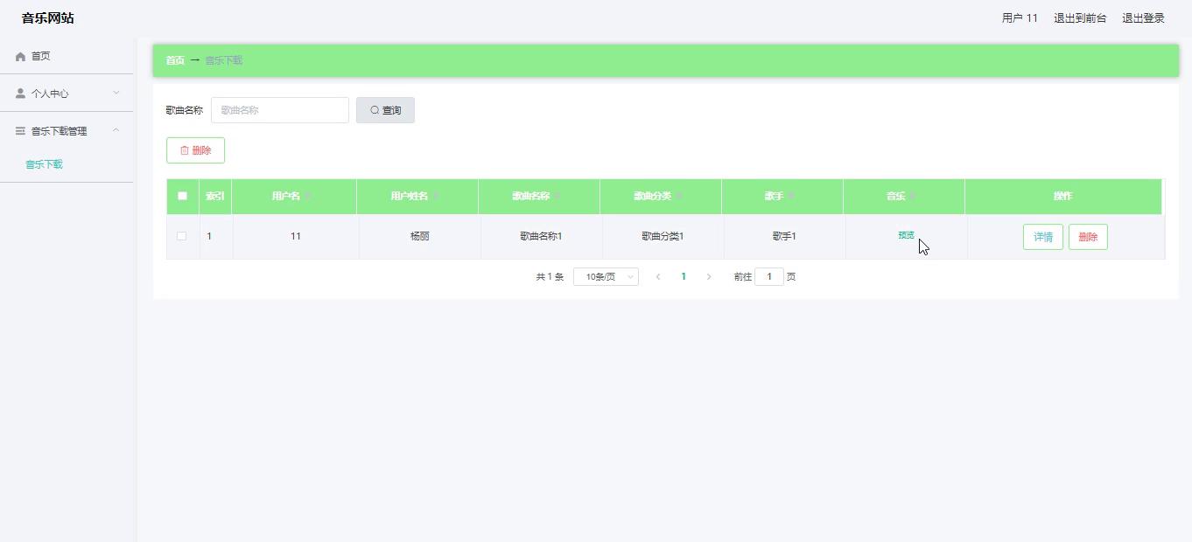Screen dimensions: 1192x542
Task: Collapse the 音乐下载管理 menu chevron
Action: click(116, 130)
